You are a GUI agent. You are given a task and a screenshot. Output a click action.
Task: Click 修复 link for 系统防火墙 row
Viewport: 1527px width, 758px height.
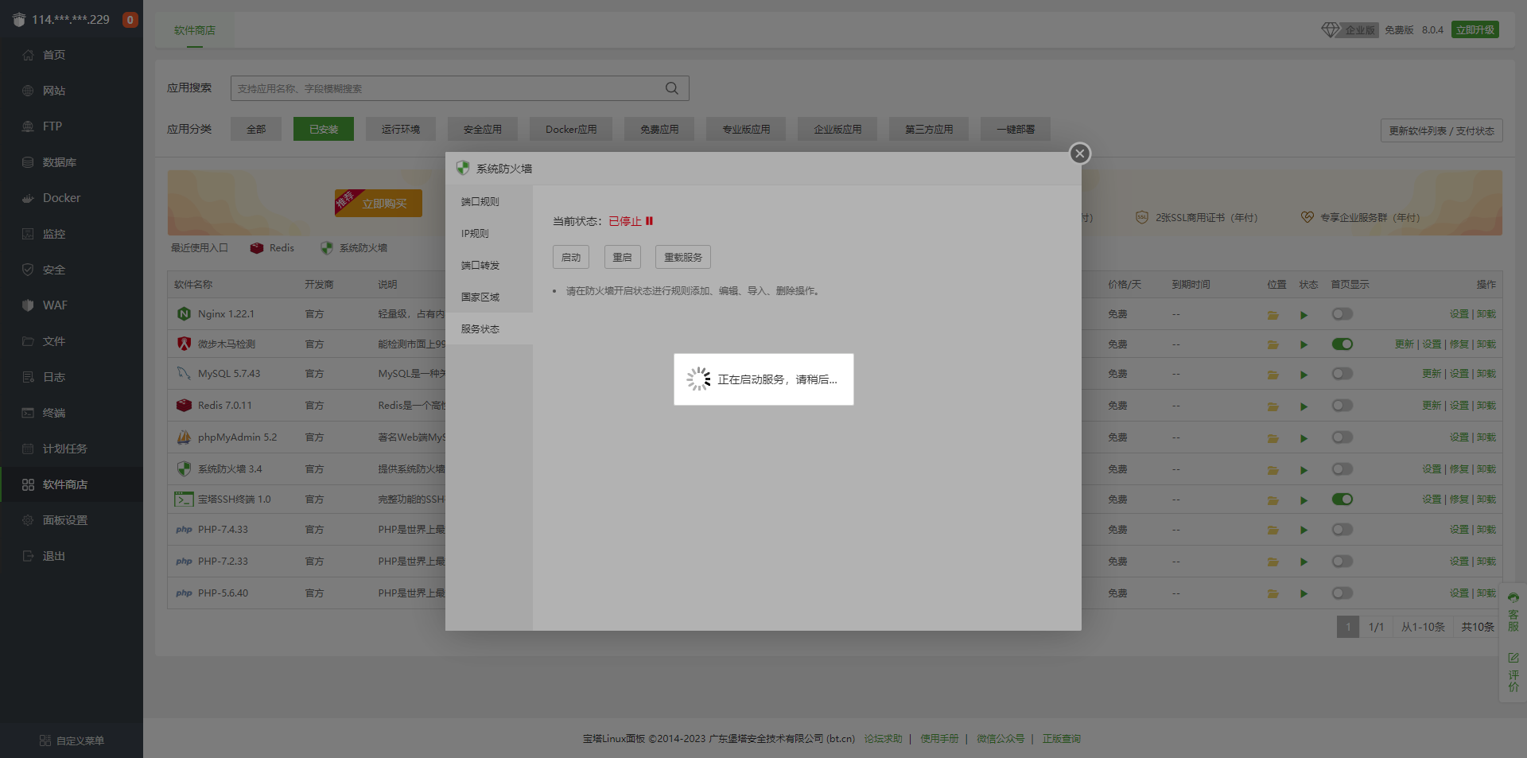point(1459,469)
